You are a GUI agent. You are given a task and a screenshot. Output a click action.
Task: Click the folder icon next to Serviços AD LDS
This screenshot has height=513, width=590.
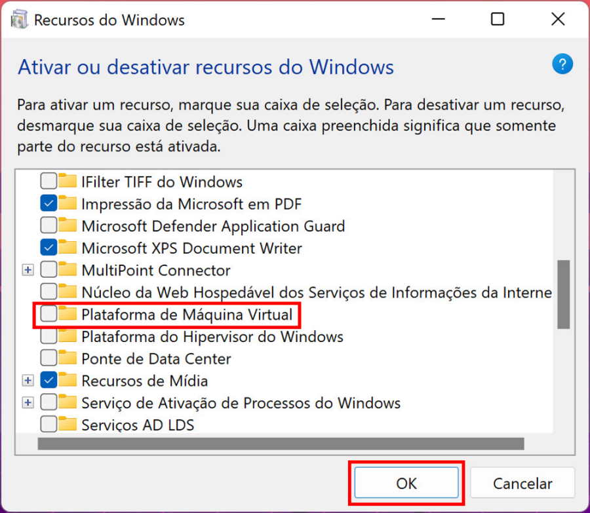(x=68, y=425)
